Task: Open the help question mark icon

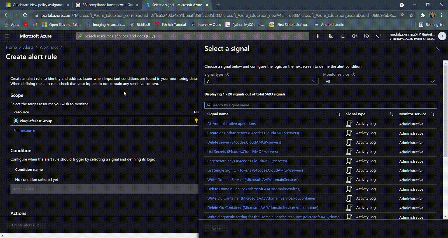Action: 366,36
